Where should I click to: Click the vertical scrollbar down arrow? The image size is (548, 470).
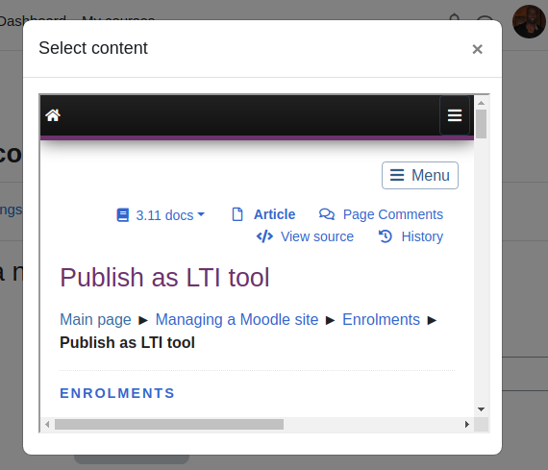pos(482,409)
